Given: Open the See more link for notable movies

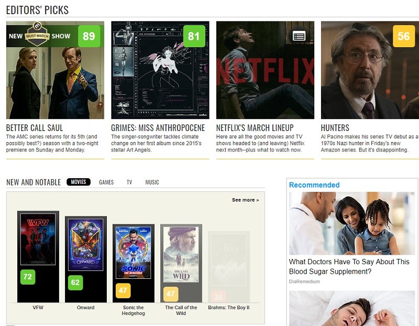Looking at the screenshot, I should tap(245, 200).
